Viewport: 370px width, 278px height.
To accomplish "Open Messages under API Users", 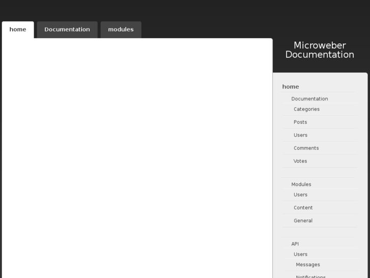I will [x=308, y=265].
